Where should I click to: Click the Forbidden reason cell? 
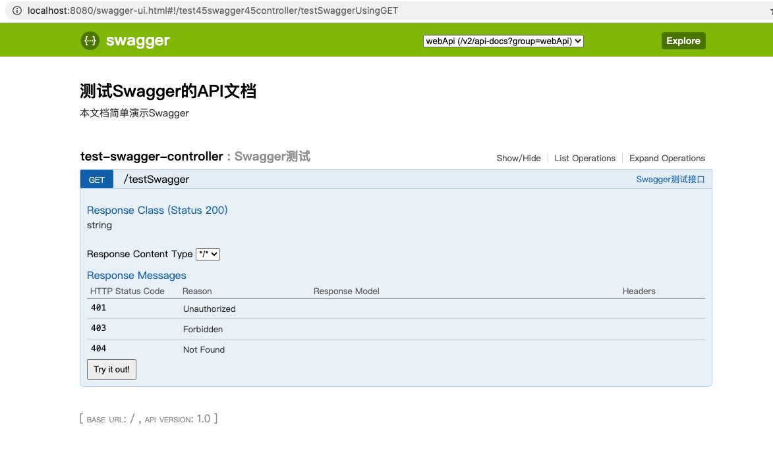click(x=202, y=330)
